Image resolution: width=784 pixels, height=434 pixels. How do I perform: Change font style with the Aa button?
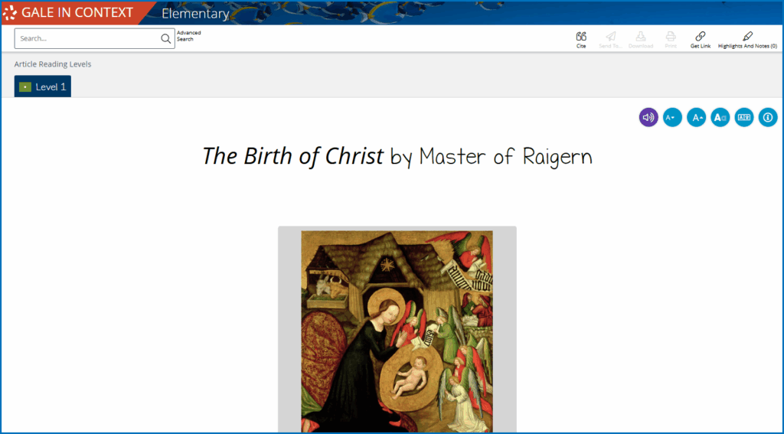720,117
